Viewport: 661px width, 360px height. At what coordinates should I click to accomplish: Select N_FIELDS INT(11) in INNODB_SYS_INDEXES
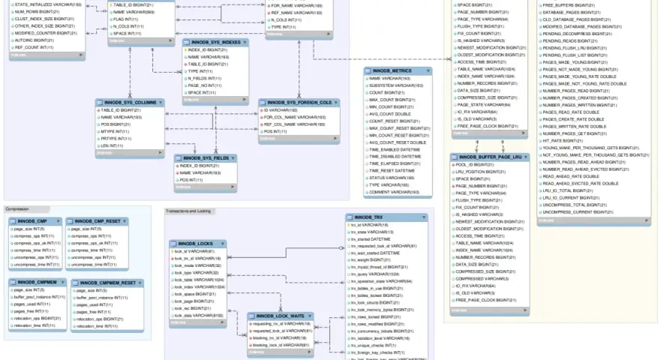click(x=204, y=79)
